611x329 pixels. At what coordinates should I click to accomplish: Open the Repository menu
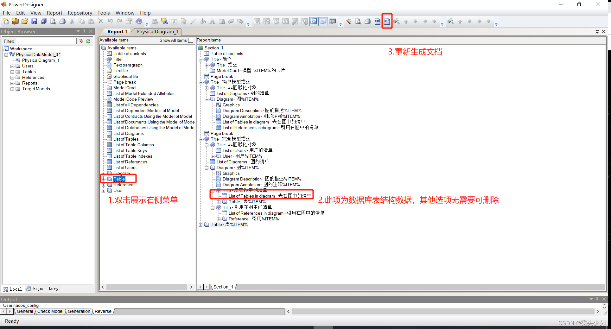coord(80,13)
